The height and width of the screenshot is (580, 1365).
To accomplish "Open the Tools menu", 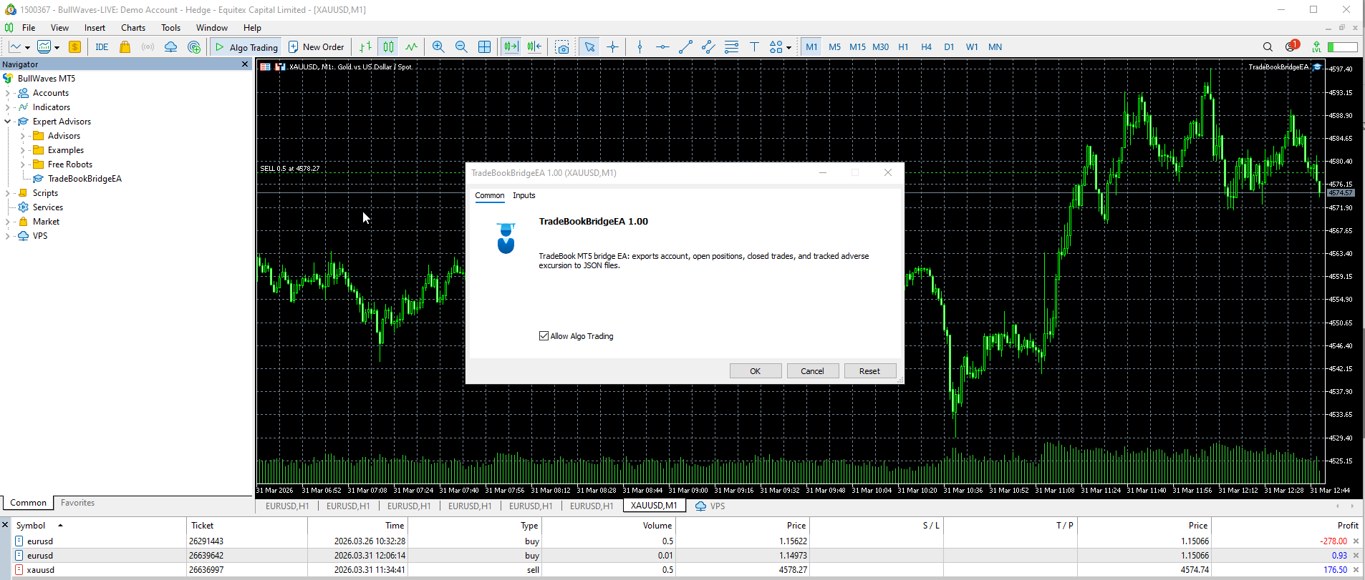I will tap(170, 28).
